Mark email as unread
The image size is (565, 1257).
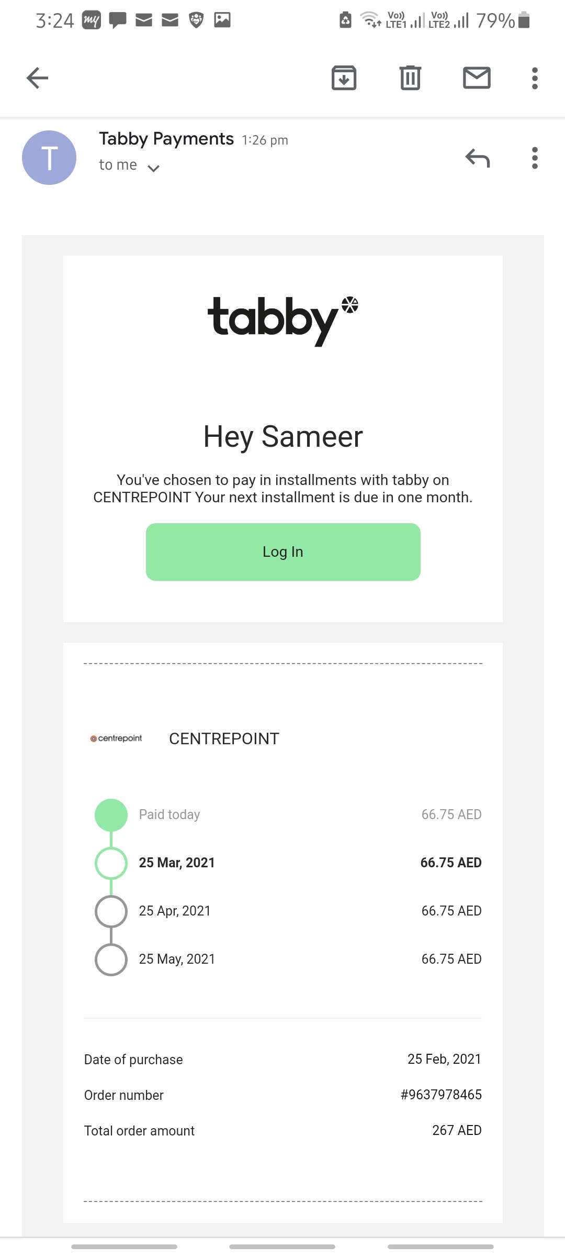pos(477,79)
